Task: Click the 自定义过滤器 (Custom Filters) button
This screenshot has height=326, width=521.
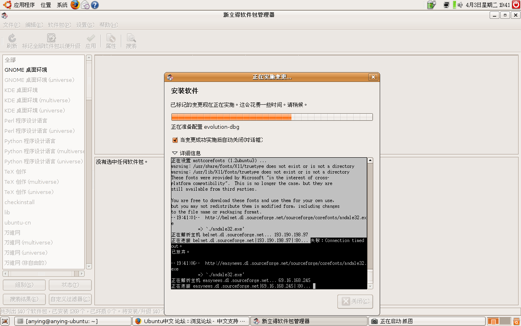Action: (x=70, y=299)
